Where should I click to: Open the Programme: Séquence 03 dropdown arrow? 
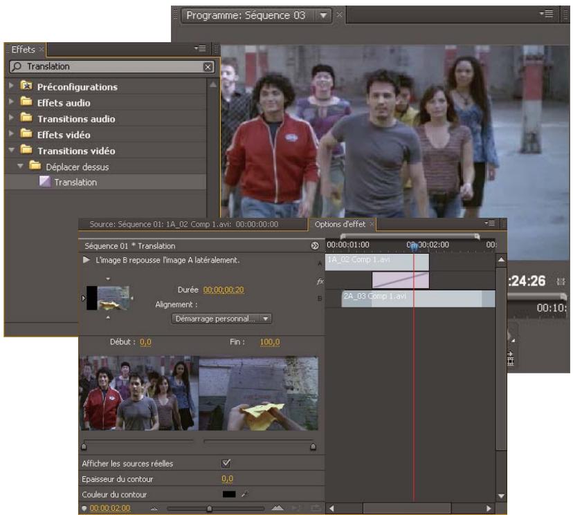tap(323, 16)
